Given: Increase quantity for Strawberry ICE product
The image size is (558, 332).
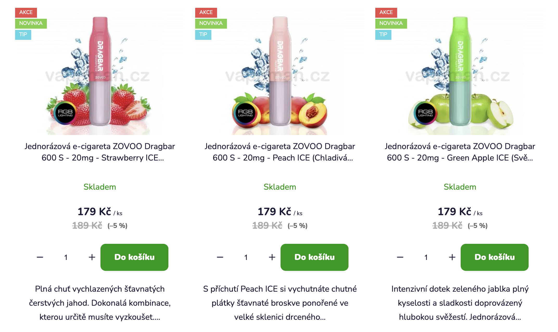Looking at the screenshot, I should click(x=92, y=257).
